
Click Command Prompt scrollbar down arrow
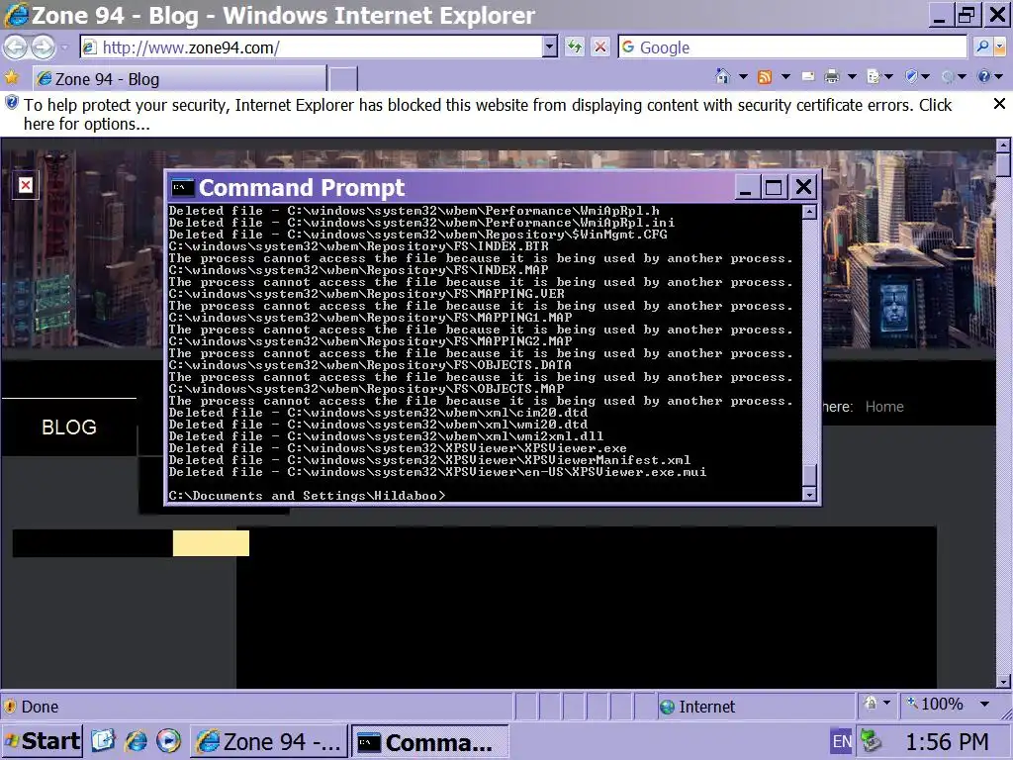click(809, 495)
